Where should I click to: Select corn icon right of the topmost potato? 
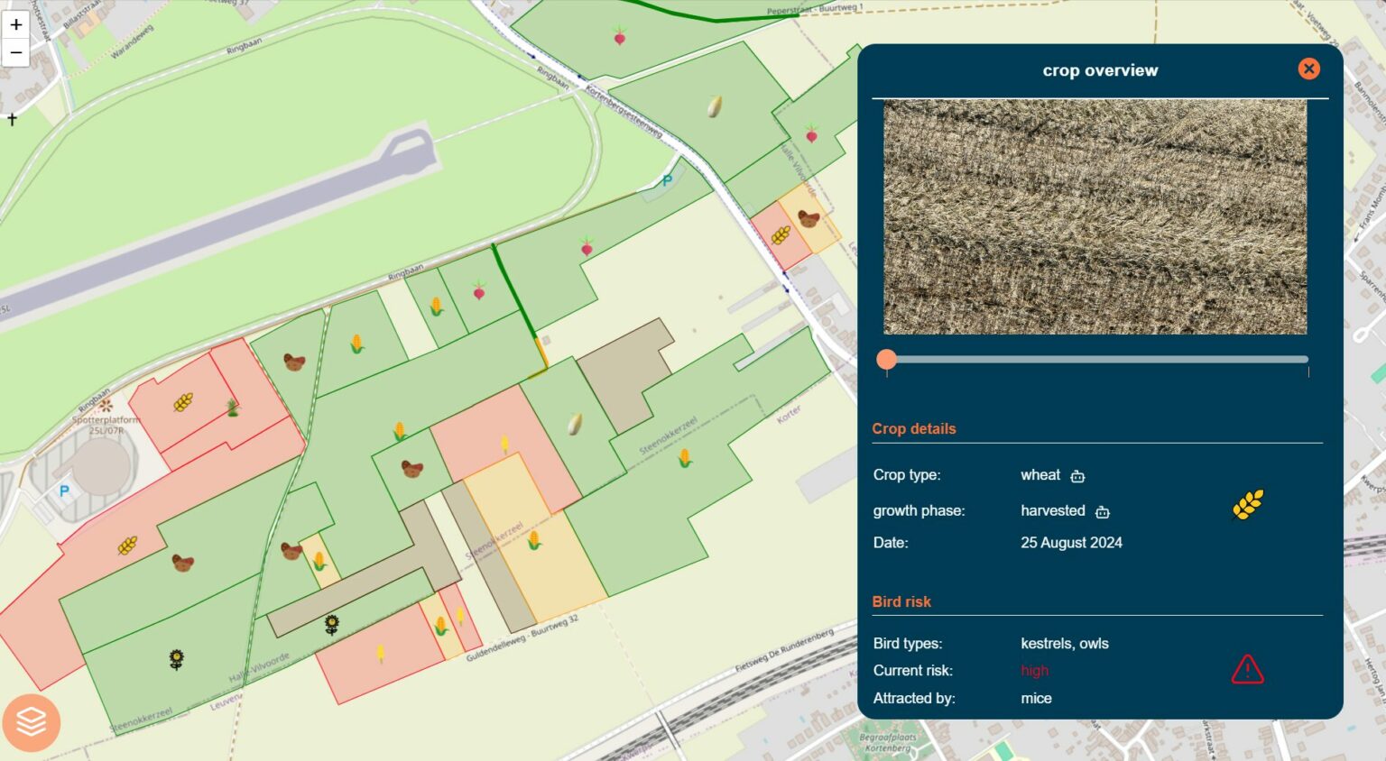pyautogui.click(x=356, y=344)
